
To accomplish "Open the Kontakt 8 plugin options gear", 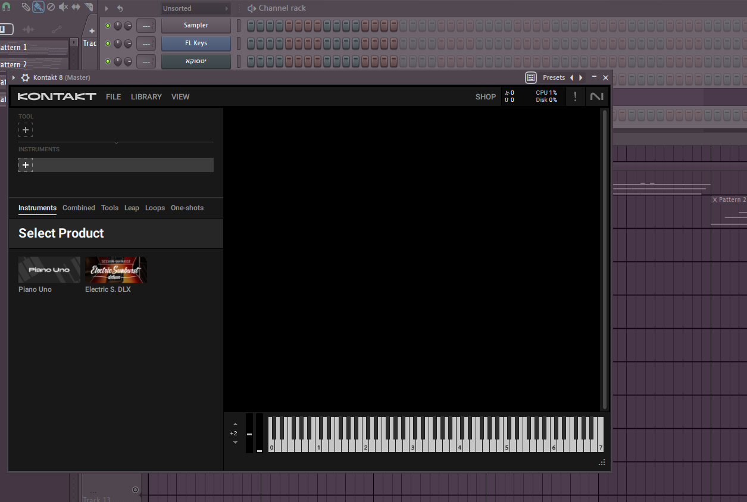I will [x=25, y=77].
